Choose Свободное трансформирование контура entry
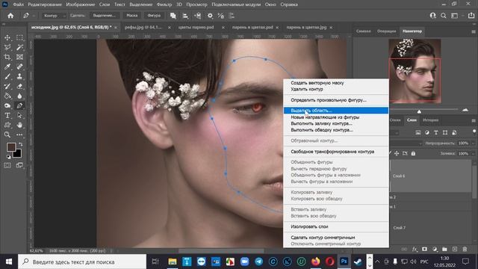Screen dimensions: 478x269 coord(332,152)
